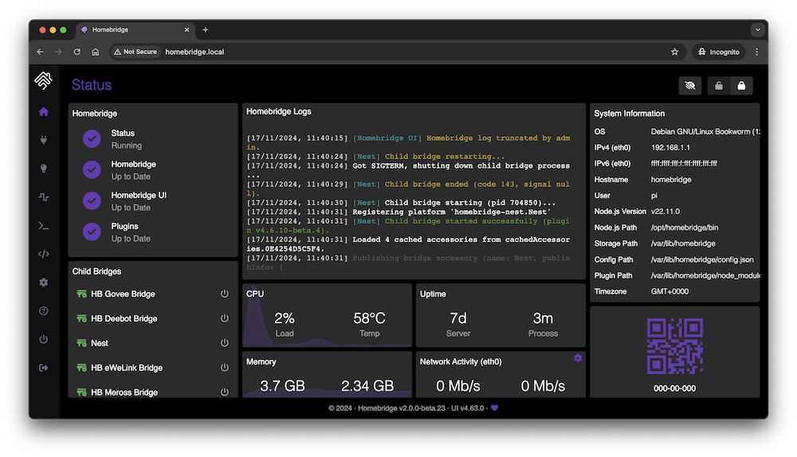The height and width of the screenshot is (457, 797).
Task: Toggle the hide-widgets crossed eye button
Action: 690,86
